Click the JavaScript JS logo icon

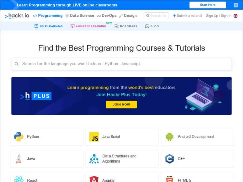94,137
